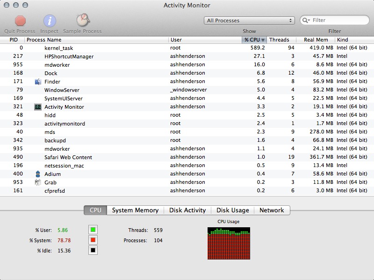Click the 278.0 MB value for mds

(321, 132)
